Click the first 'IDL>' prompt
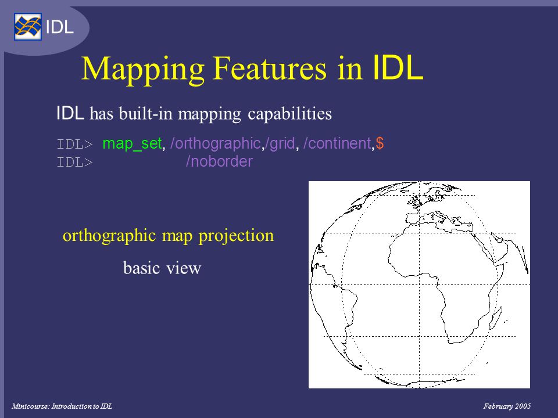 pyautogui.click(x=75, y=145)
